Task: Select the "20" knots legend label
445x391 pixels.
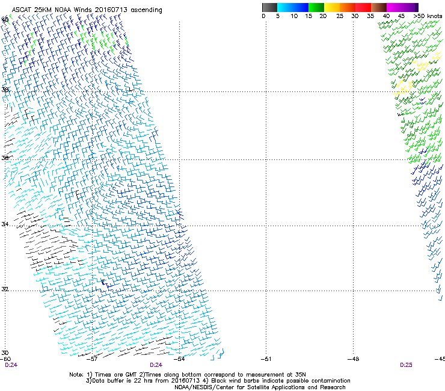Action: tap(323, 16)
